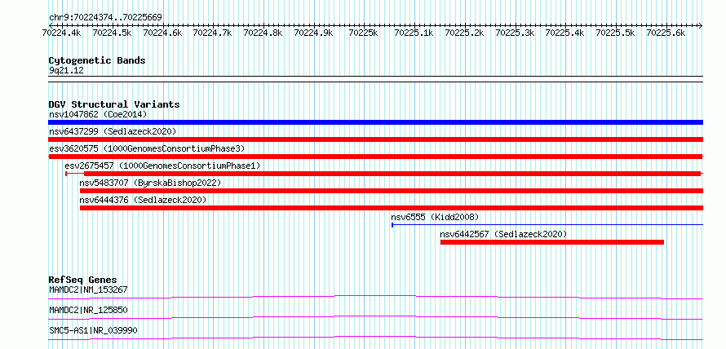Open gene label MAMDC2|NR_125850
This screenshot has width=726, height=349.
(88, 310)
